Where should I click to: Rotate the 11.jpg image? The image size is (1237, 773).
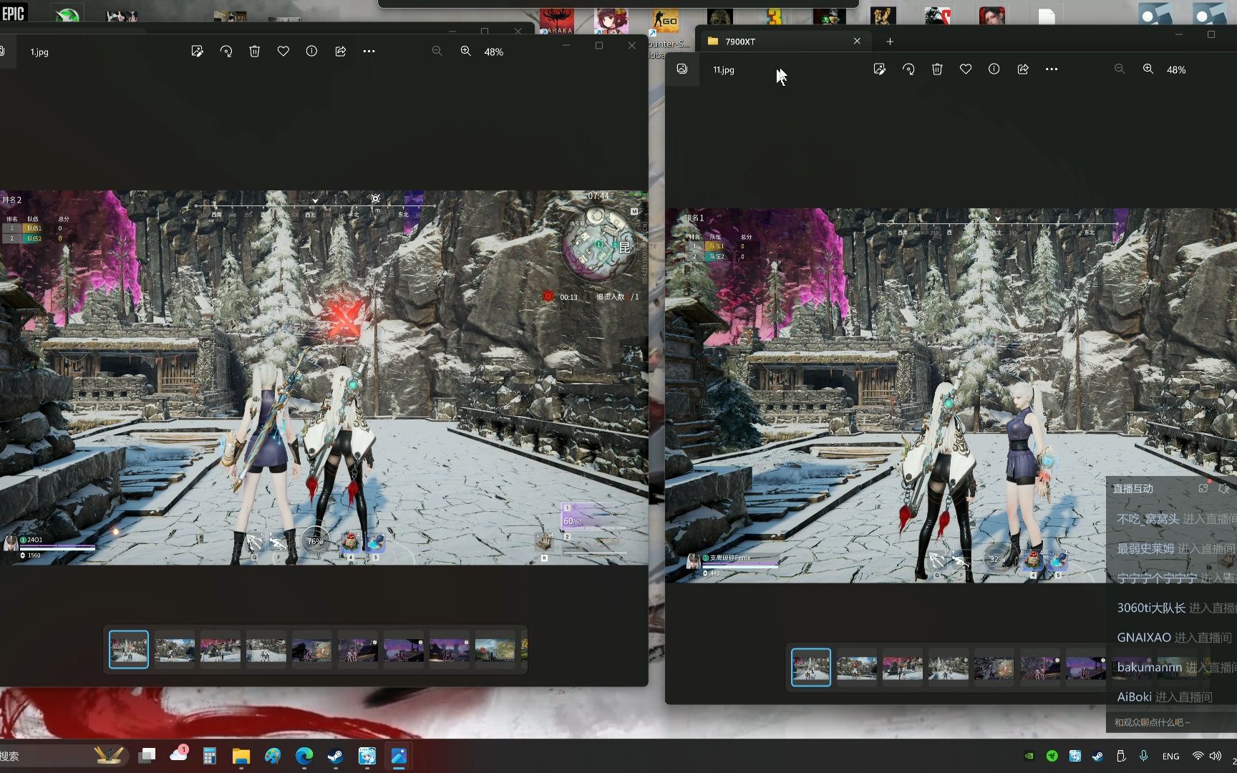908,69
